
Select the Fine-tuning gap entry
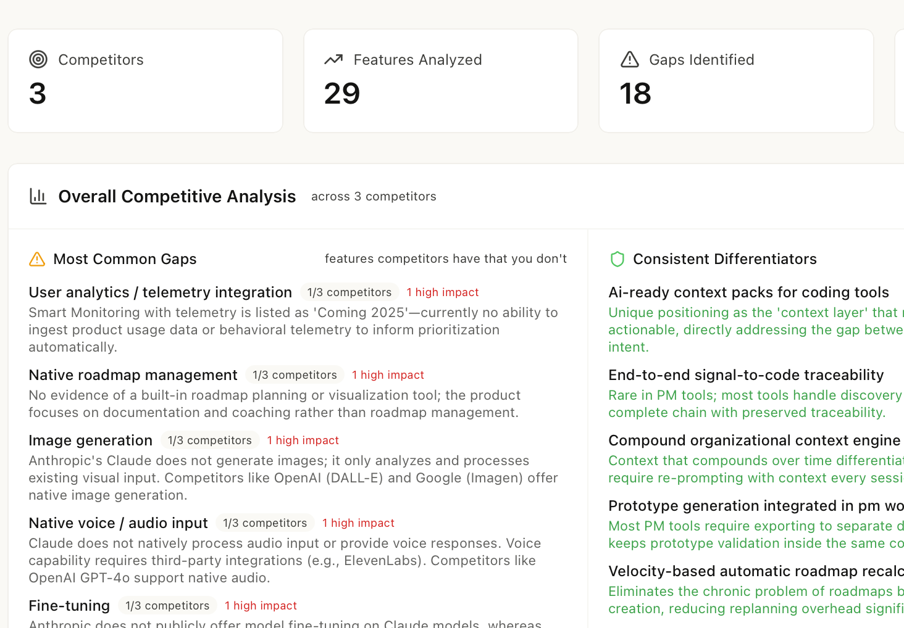coord(69,605)
